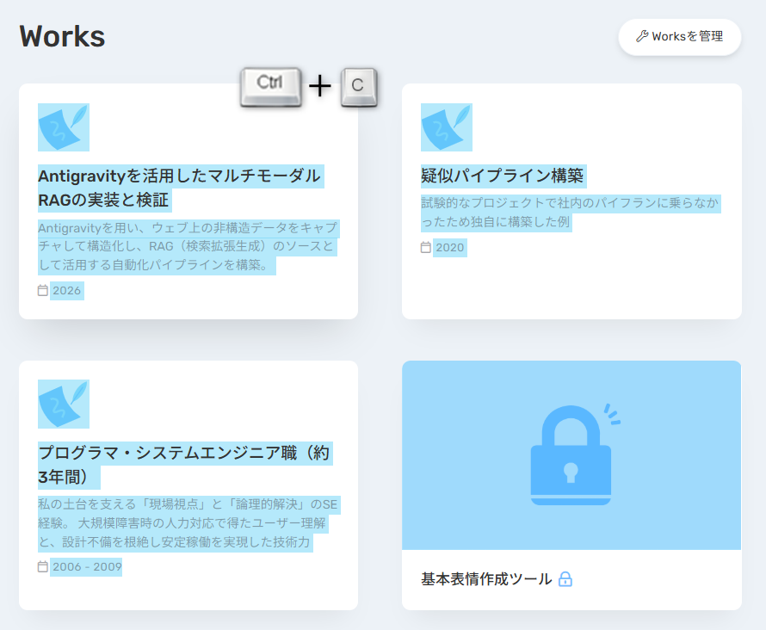766x630 pixels.
Task: Select the プログラマ・システムエンジニア職 title
Action: click(x=183, y=464)
